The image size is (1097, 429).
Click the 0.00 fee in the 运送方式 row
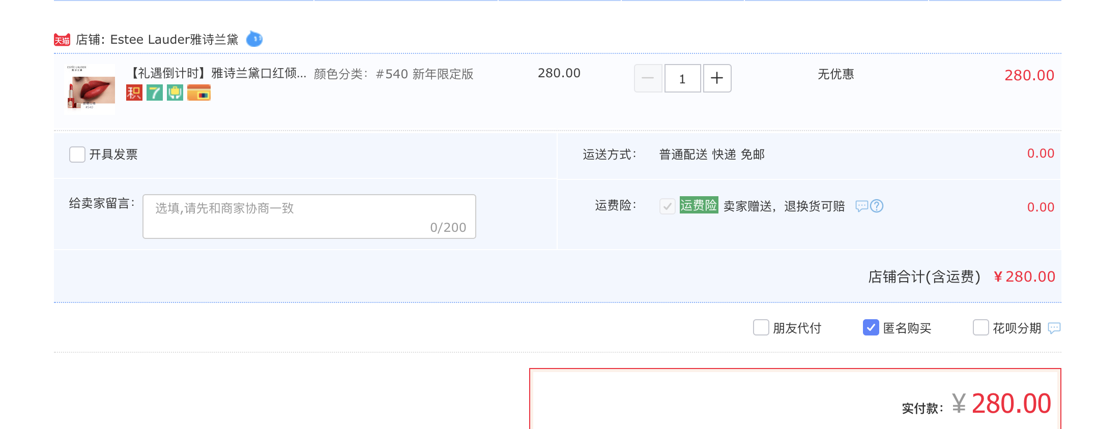[x=1041, y=154]
